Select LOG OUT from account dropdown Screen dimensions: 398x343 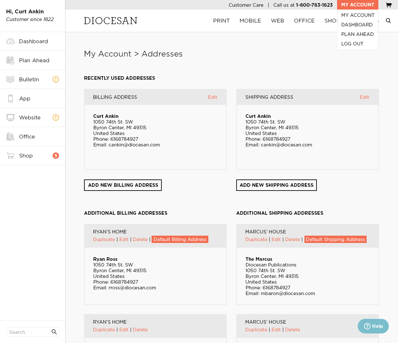(352, 44)
